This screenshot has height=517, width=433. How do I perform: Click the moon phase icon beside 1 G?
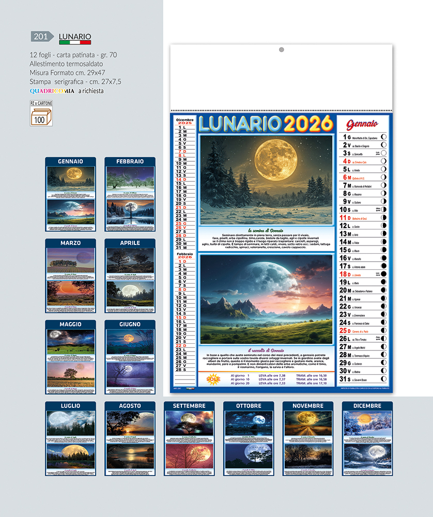coord(383,137)
